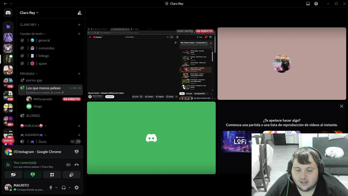This screenshot has width=348, height=196.
Task: Select the pink participant video tile
Action: pyautogui.click(x=282, y=64)
